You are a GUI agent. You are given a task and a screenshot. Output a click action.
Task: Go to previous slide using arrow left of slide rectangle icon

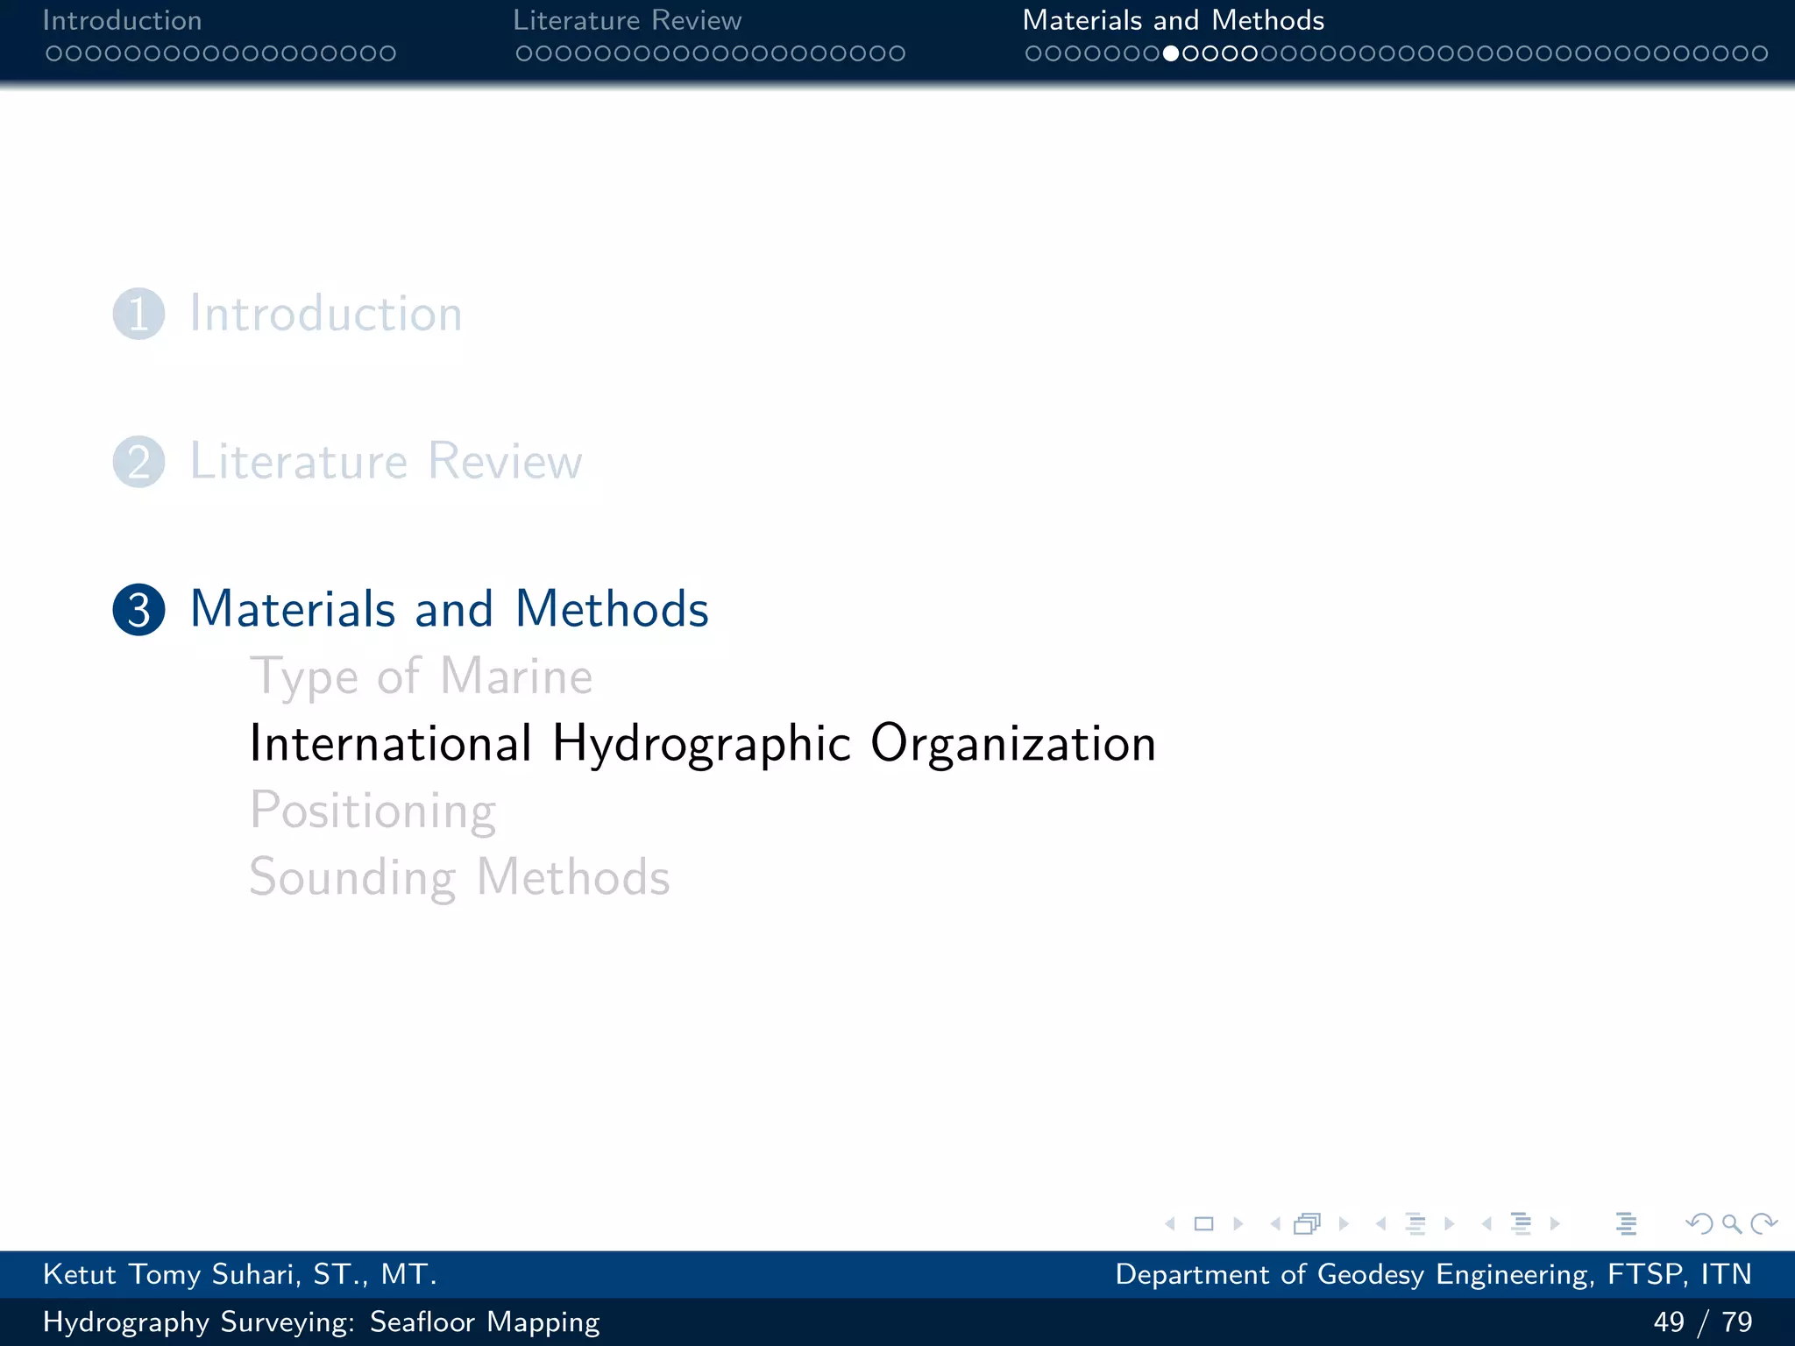coord(1170,1223)
